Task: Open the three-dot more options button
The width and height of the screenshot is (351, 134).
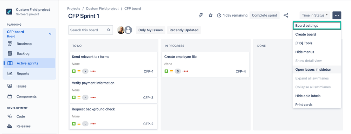Action: tap(337, 15)
